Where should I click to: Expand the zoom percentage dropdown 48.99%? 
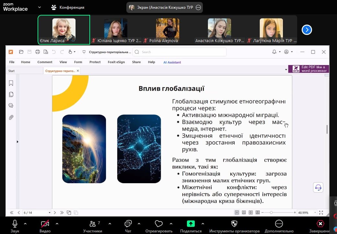[315, 213]
